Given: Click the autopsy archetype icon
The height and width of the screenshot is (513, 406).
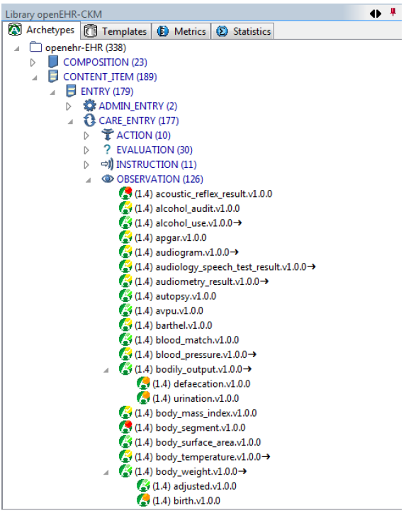Looking at the screenshot, I should (x=125, y=295).
